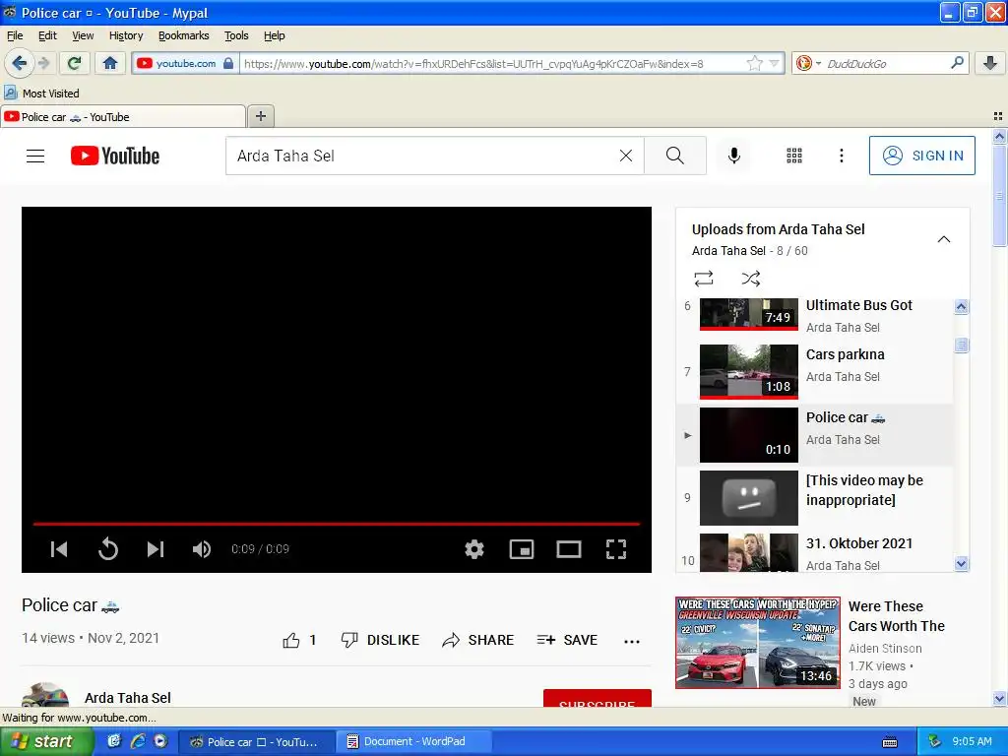The image size is (1008, 756).
Task: Bookmark this page with star
Action: coord(755,63)
